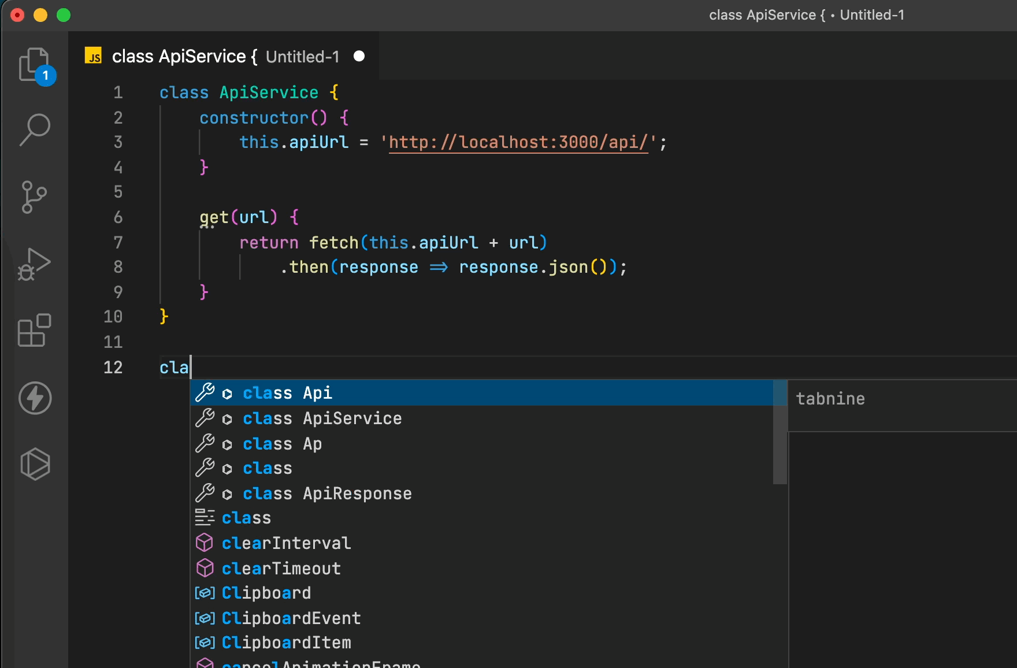Choose 'class Api' autocomplete suggestion
The image size is (1017, 668).
[287, 393]
